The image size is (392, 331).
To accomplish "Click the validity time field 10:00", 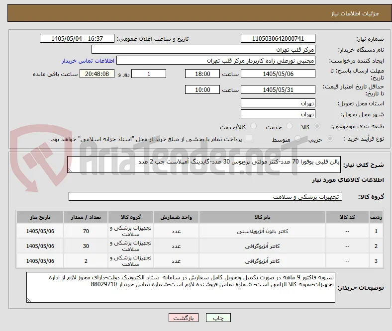I will 202,89.
